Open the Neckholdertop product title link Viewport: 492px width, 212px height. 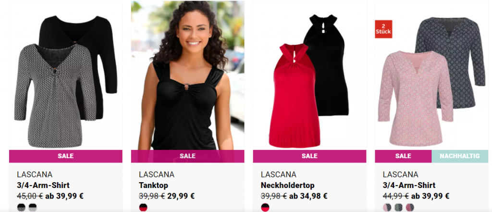[x=287, y=185]
